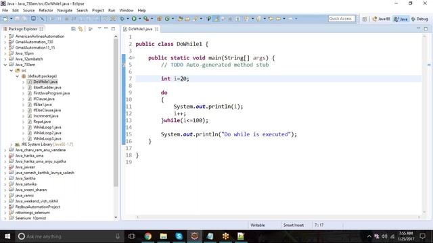
Task: Collapse the src folder
Action: (11, 70)
